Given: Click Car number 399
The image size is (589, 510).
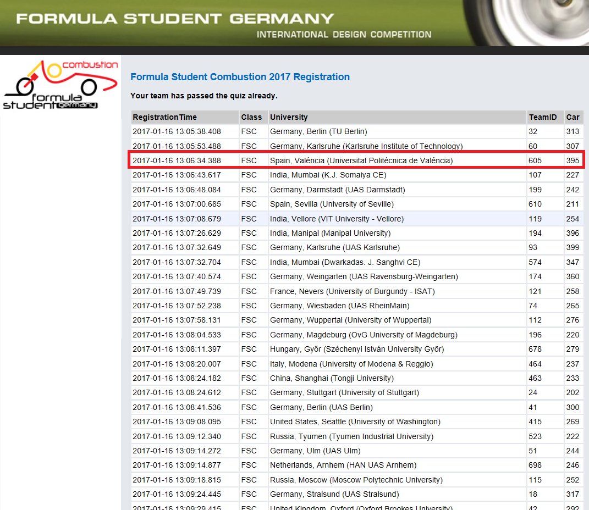Looking at the screenshot, I should pyautogui.click(x=573, y=248).
